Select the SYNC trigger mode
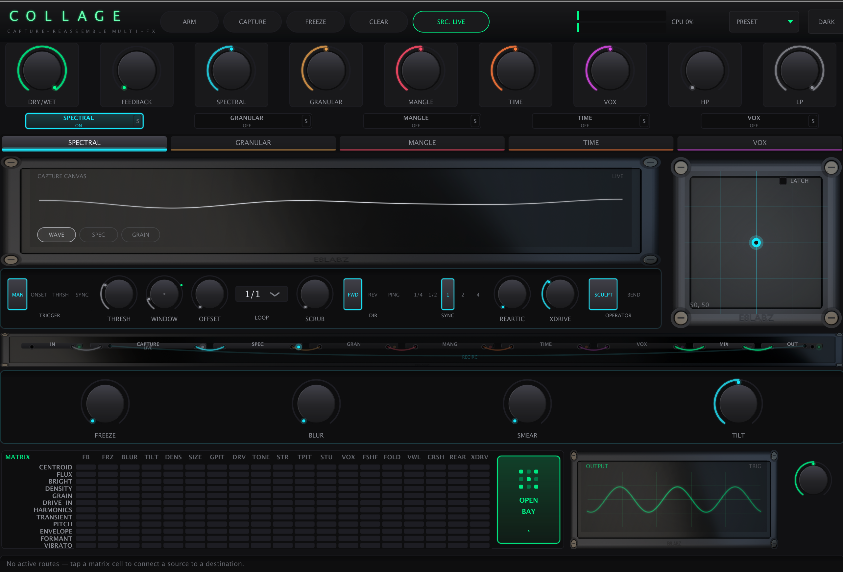 tap(82, 295)
